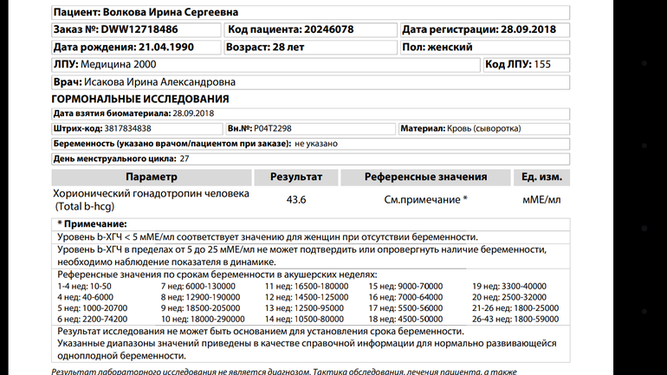Click the result value 43.6
The width and height of the screenshot is (667, 375).
(x=296, y=199)
